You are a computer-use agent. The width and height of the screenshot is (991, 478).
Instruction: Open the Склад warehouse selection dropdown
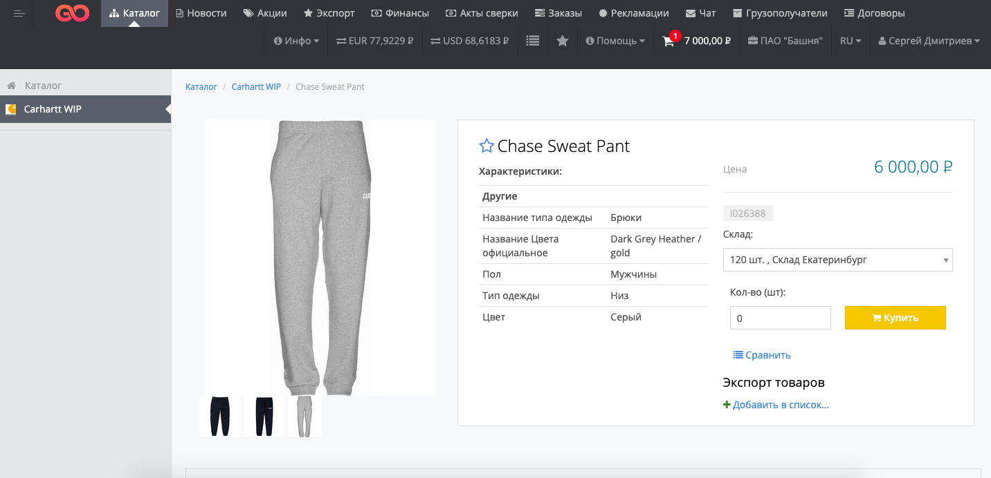coord(837,260)
